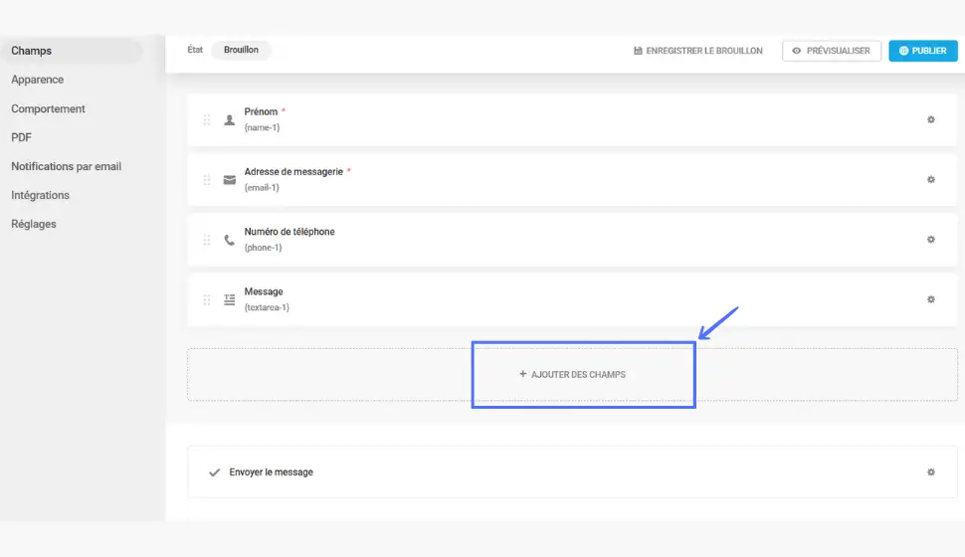Open settings gear for Message field
This screenshot has width=965, height=557.
point(930,299)
